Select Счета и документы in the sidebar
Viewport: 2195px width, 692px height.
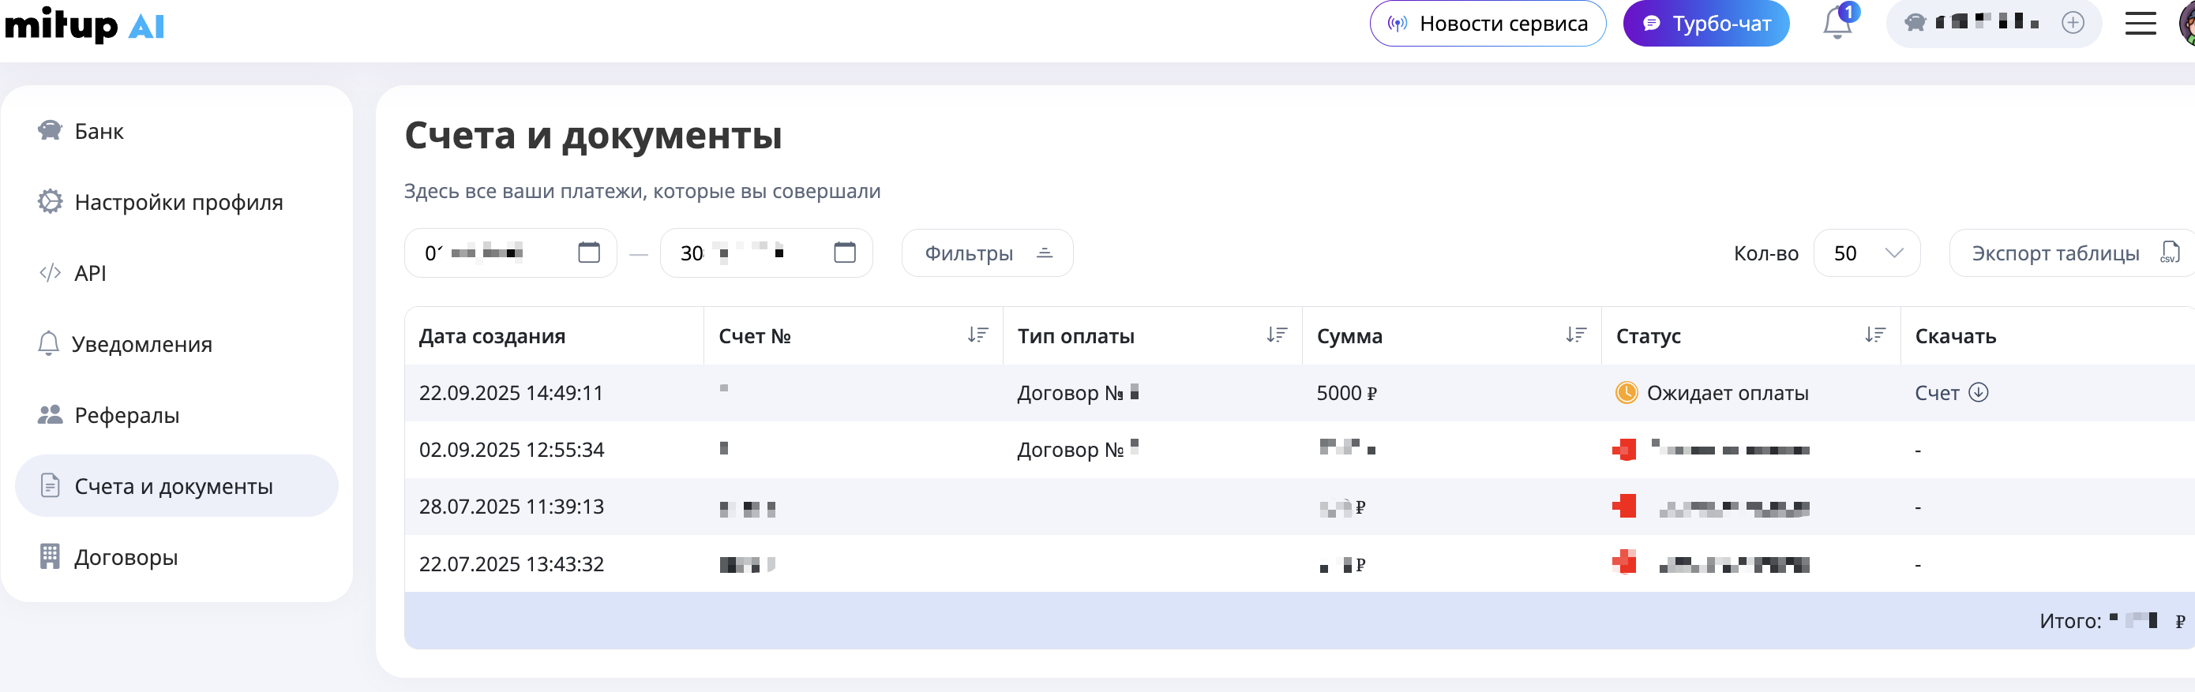[x=176, y=486]
